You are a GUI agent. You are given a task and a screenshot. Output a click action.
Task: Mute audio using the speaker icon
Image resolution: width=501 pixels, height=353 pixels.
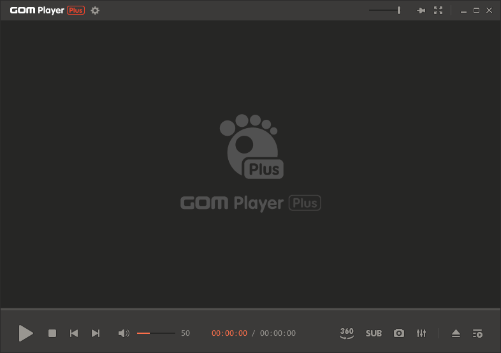(124, 333)
